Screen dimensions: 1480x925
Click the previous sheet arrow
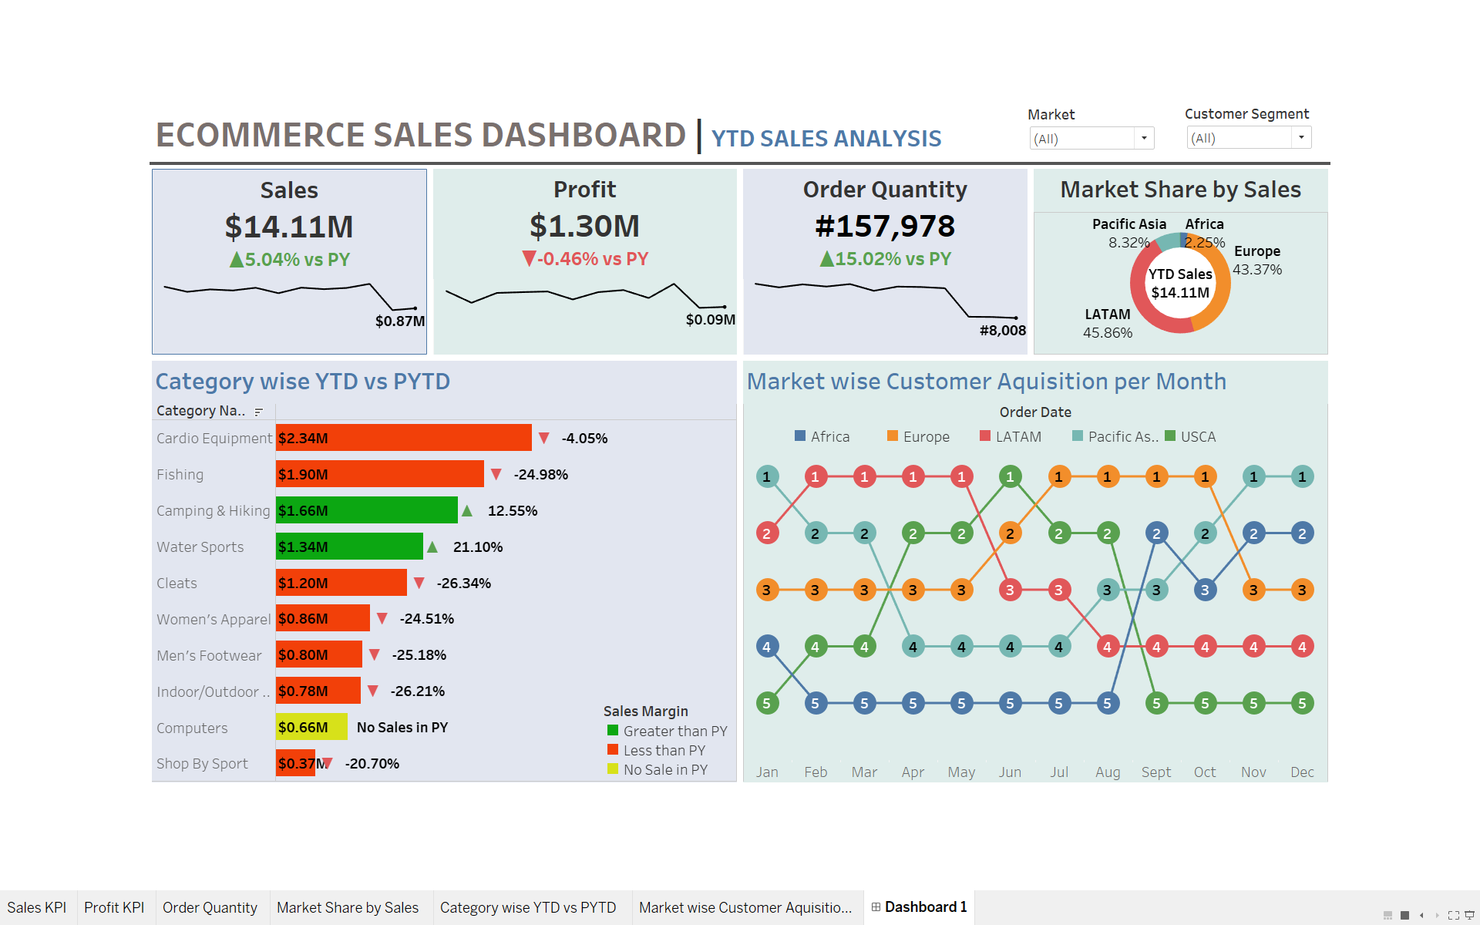pos(1421,915)
